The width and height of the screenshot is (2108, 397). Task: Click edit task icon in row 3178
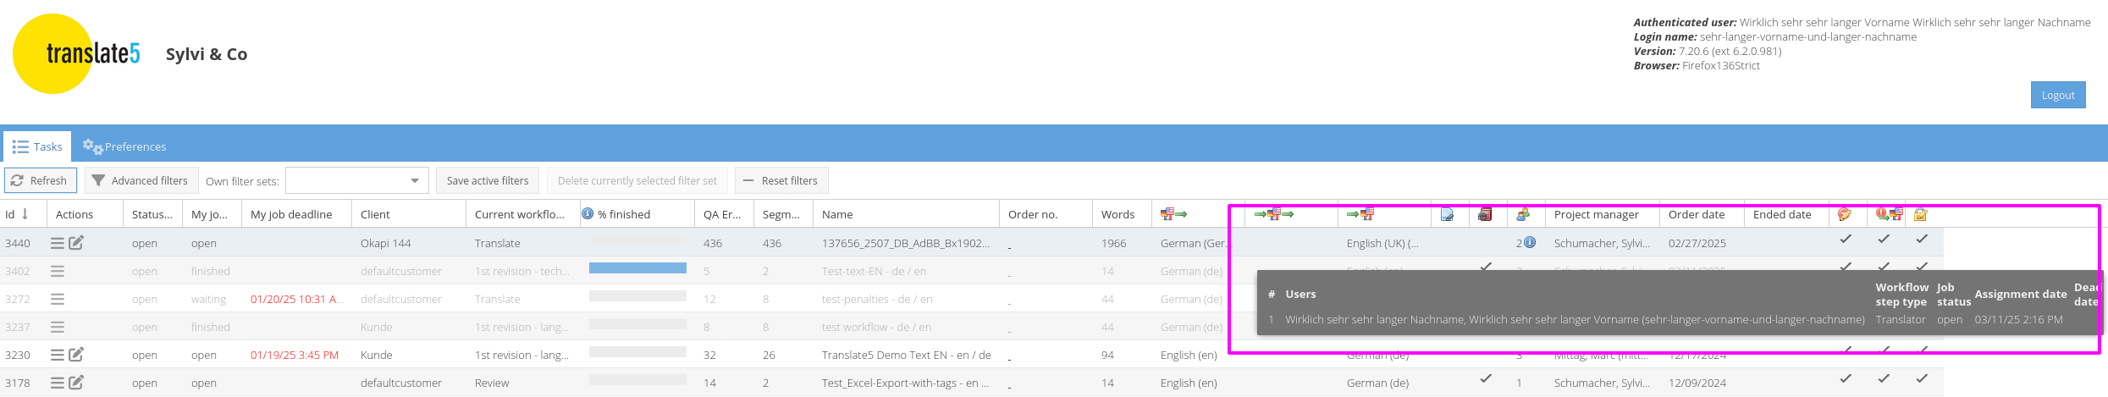(x=76, y=383)
